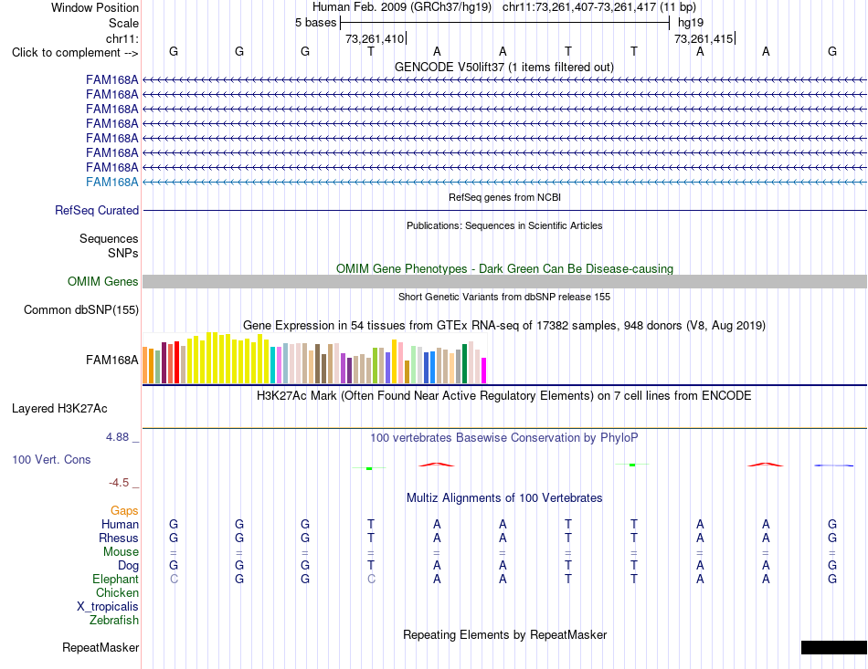The height and width of the screenshot is (669, 868).
Task: Click the blue PhyloP conservation mark
Action: (833, 465)
